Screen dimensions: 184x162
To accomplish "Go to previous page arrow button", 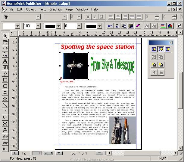I will pos(59,153).
